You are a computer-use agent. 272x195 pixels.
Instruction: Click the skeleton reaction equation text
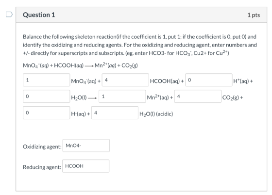click(80, 65)
